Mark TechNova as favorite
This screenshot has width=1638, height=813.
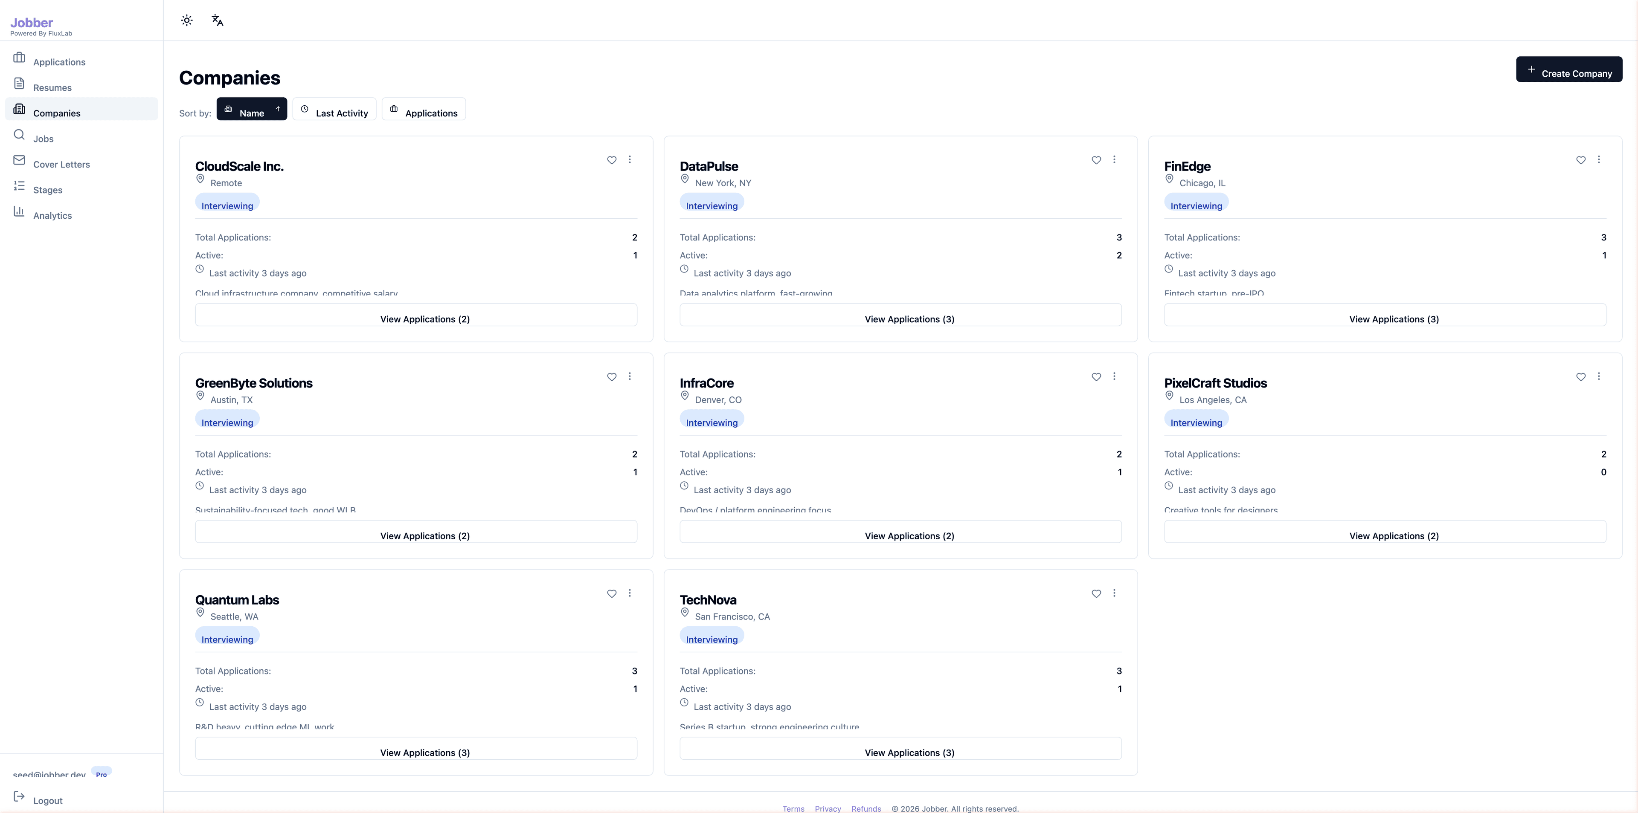pyautogui.click(x=1095, y=594)
